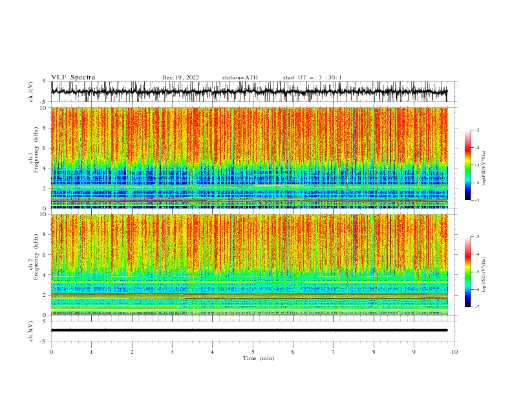Click the "5" voltage tick of ch.1(V) panel
The height and width of the screenshot is (395, 512).
(45, 82)
